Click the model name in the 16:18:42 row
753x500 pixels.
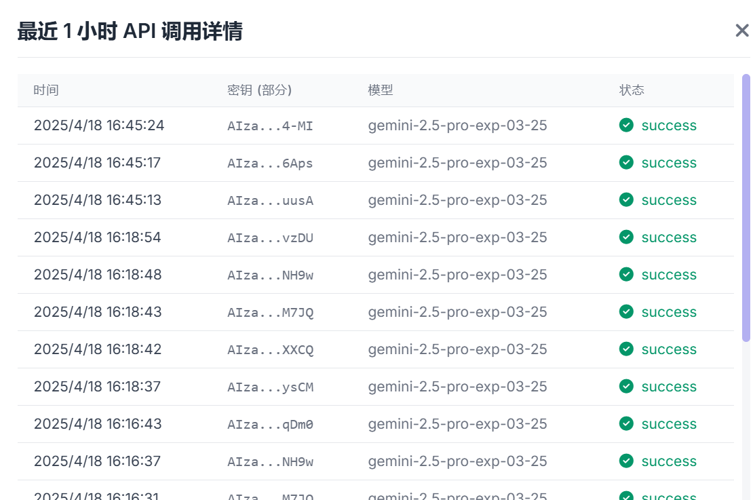pos(458,349)
